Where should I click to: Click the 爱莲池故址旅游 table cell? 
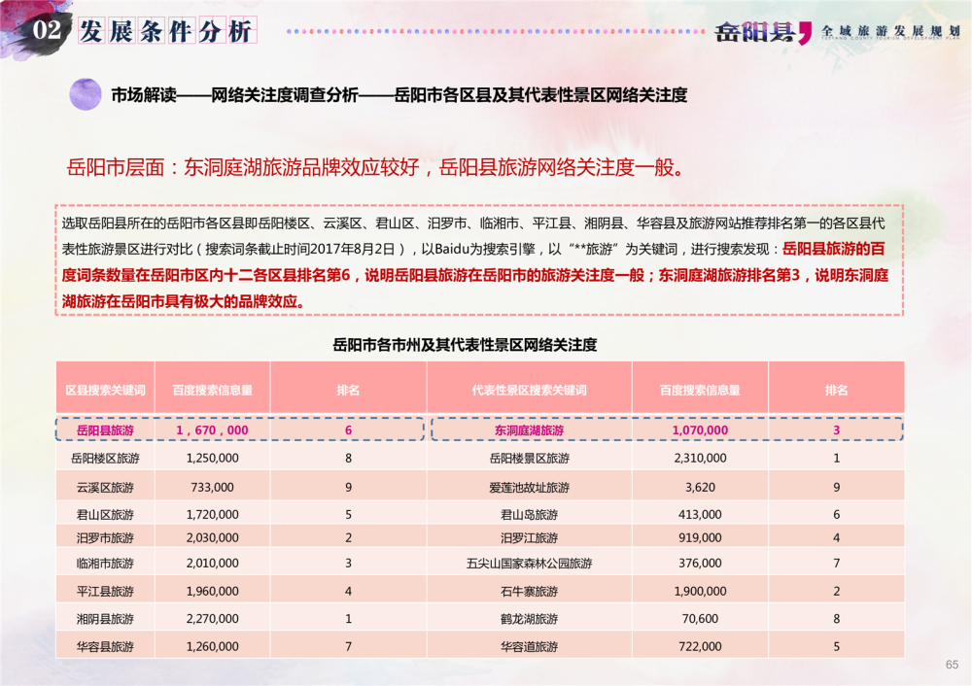(x=529, y=487)
